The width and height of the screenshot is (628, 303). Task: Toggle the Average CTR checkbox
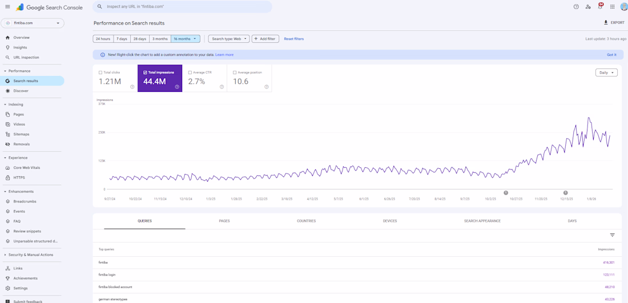[x=190, y=72]
